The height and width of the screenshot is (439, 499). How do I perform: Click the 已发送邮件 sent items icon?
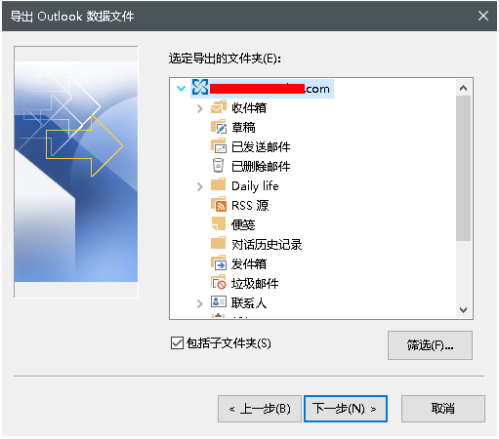219,146
